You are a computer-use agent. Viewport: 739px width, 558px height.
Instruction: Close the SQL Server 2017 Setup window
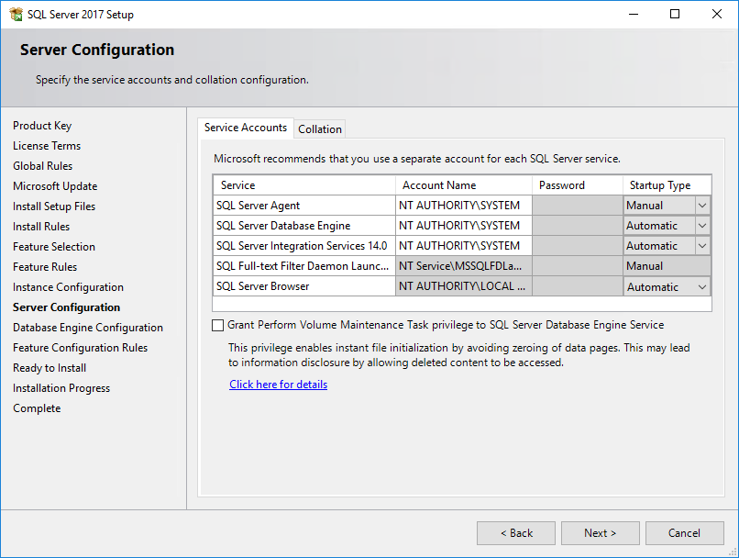point(717,14)
